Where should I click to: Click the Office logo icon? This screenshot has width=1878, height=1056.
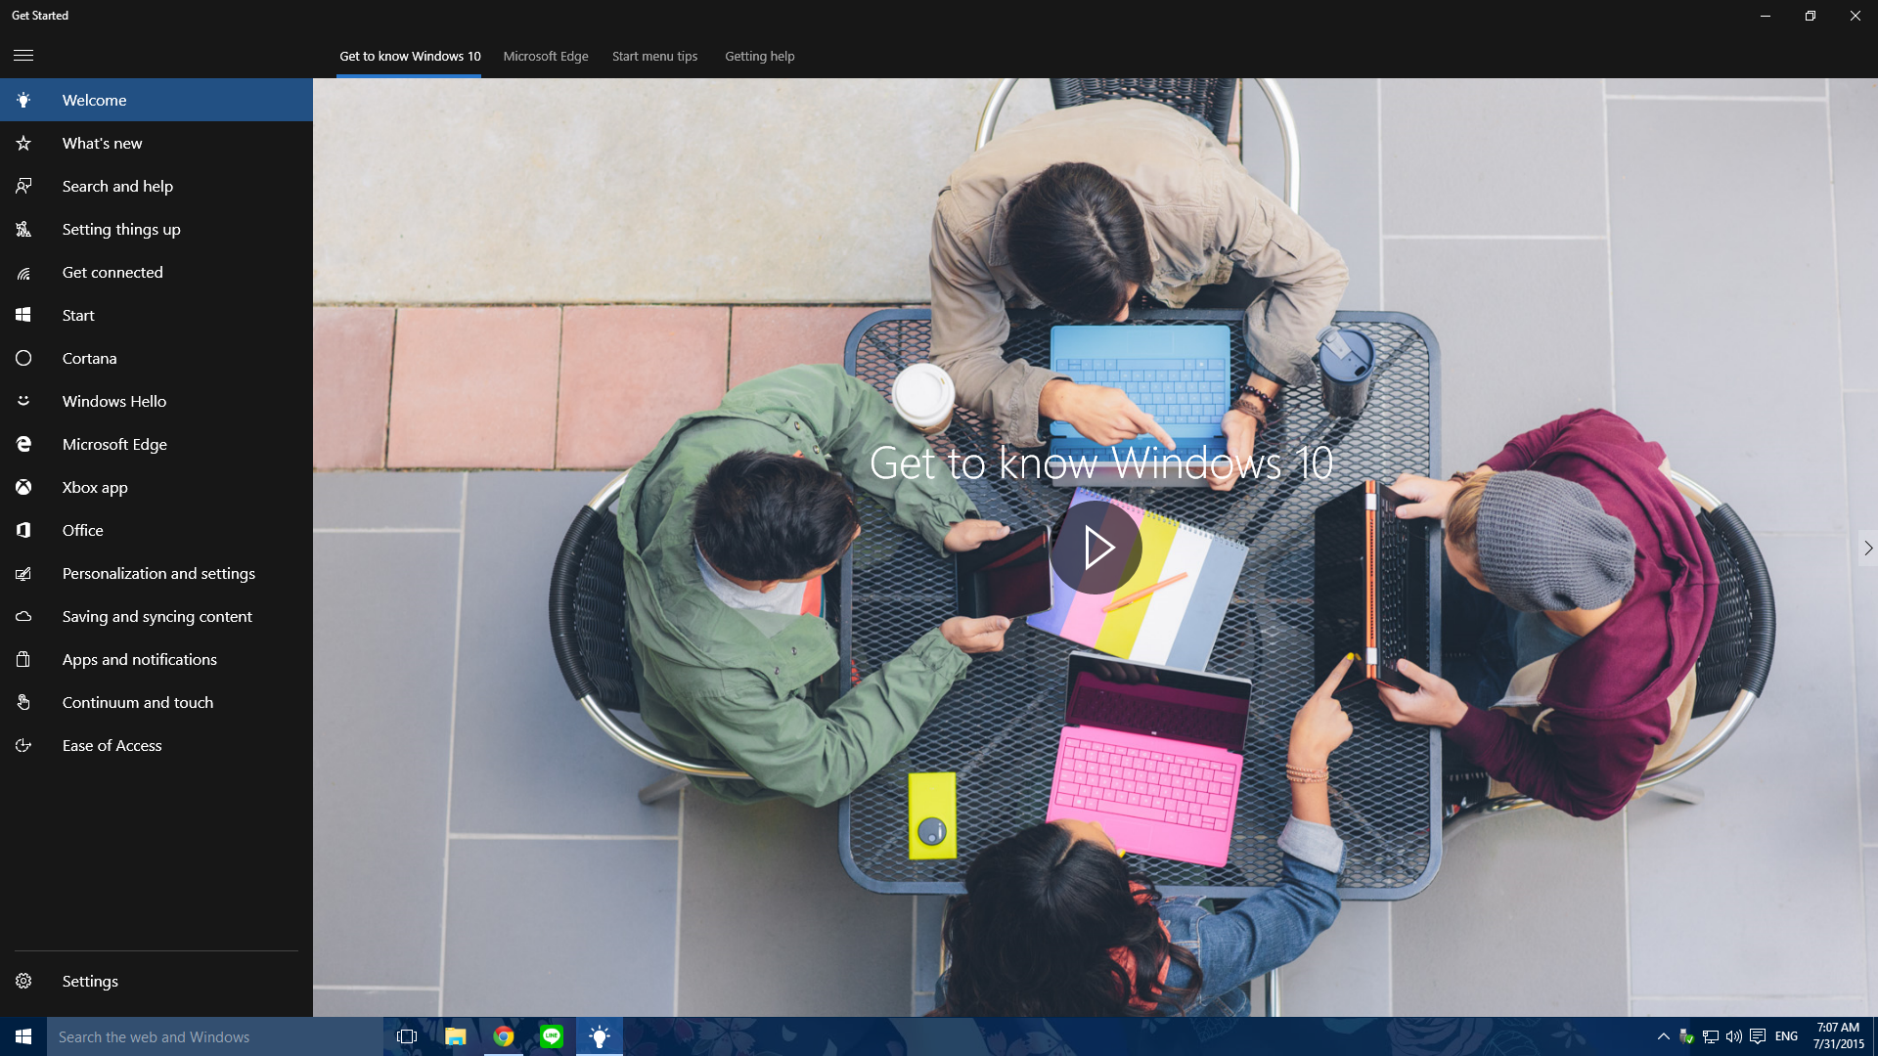[x=23, y=530]
